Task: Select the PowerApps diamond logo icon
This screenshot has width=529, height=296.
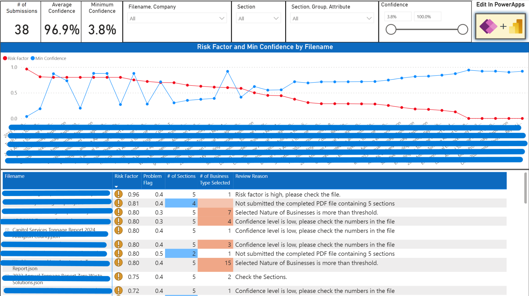Action: (488, 27)
